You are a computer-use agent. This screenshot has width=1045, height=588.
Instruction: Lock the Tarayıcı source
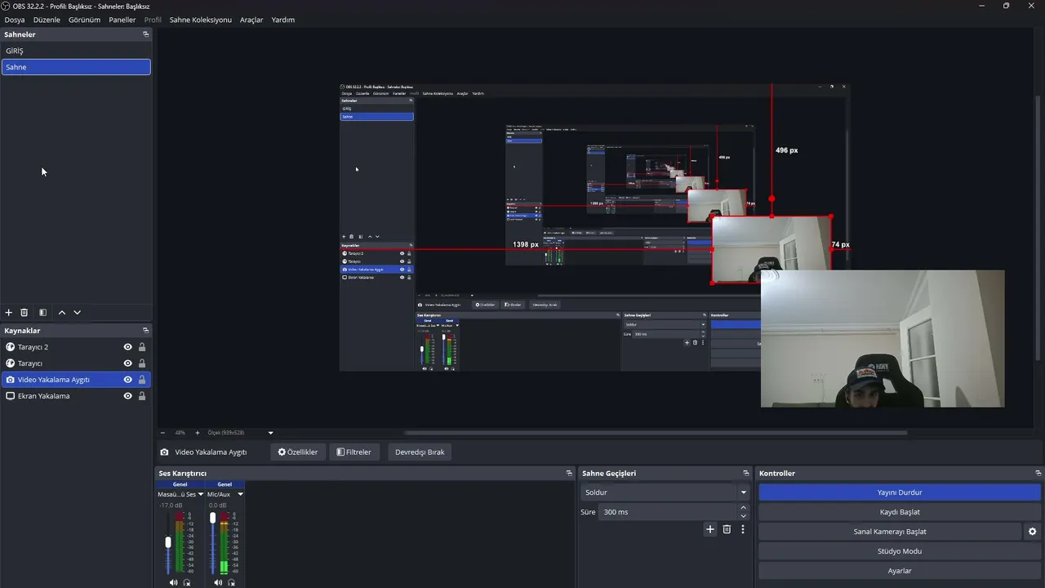click(x=142, y=363)
